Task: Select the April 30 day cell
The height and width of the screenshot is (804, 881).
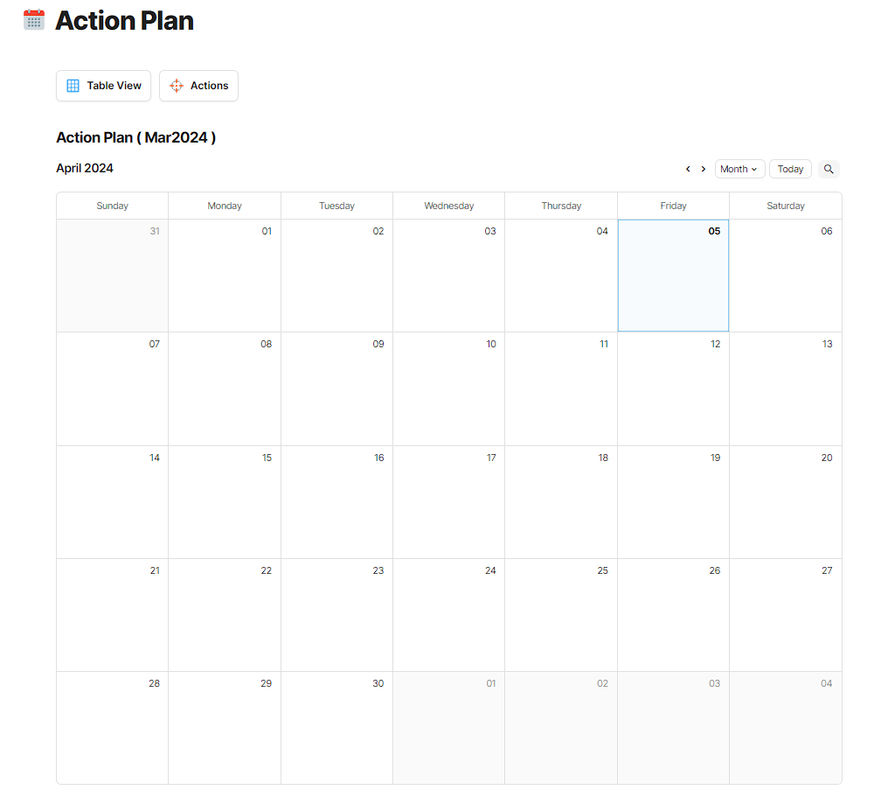Action: pyautogui.click(x=336, y=728)
